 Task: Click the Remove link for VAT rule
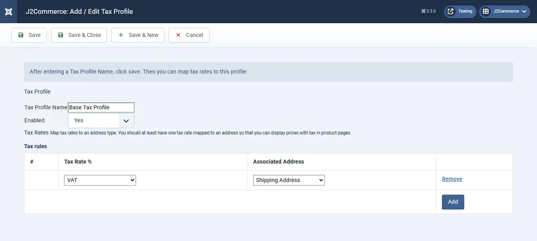pyautogui.click(x=452, y=179)
